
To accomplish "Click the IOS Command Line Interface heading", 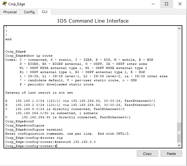I will point(93,21).
